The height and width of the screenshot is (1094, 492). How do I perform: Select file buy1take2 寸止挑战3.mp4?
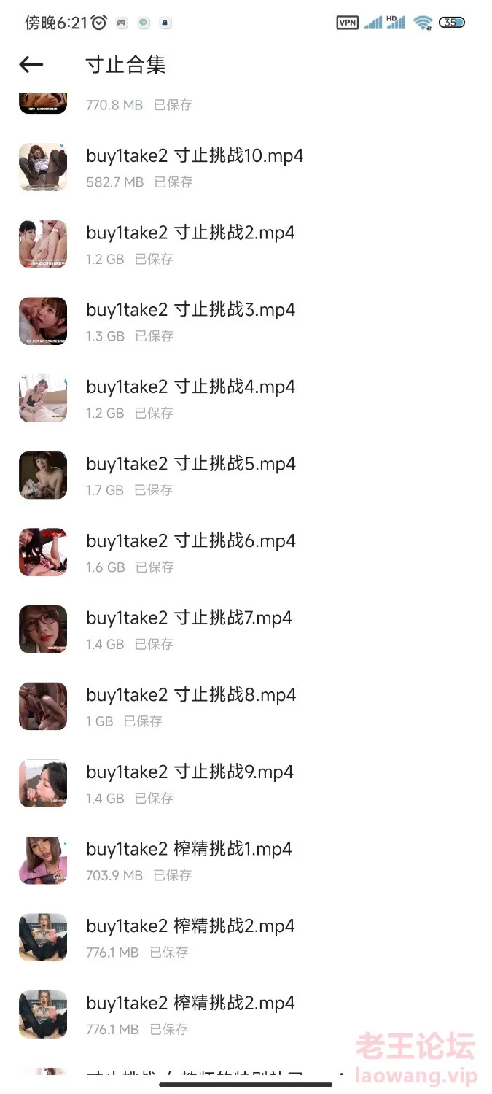coord(246,321)
